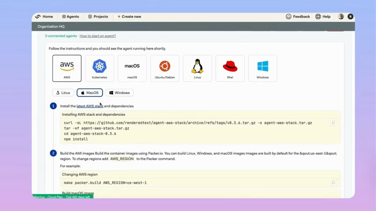Click the npm install command line
Viewport: 376px width, 211px height.
pos(76,139)
